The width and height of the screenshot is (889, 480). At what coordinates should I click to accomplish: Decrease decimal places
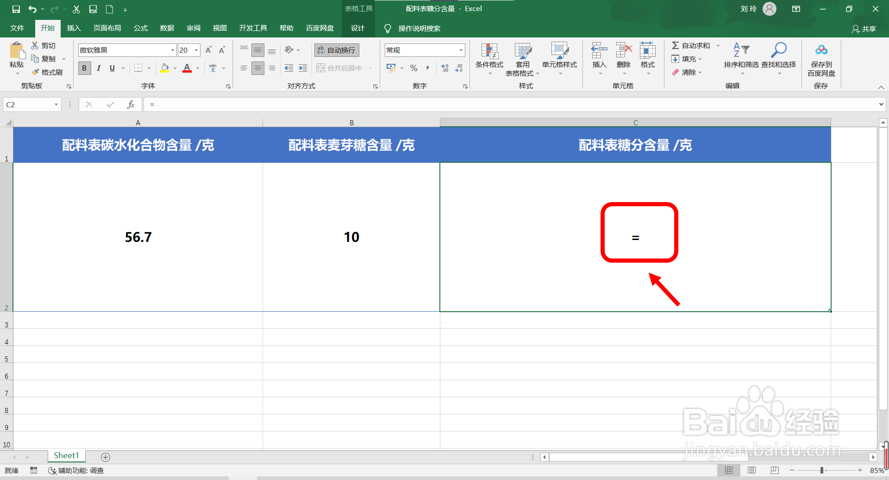coord(459,68)
